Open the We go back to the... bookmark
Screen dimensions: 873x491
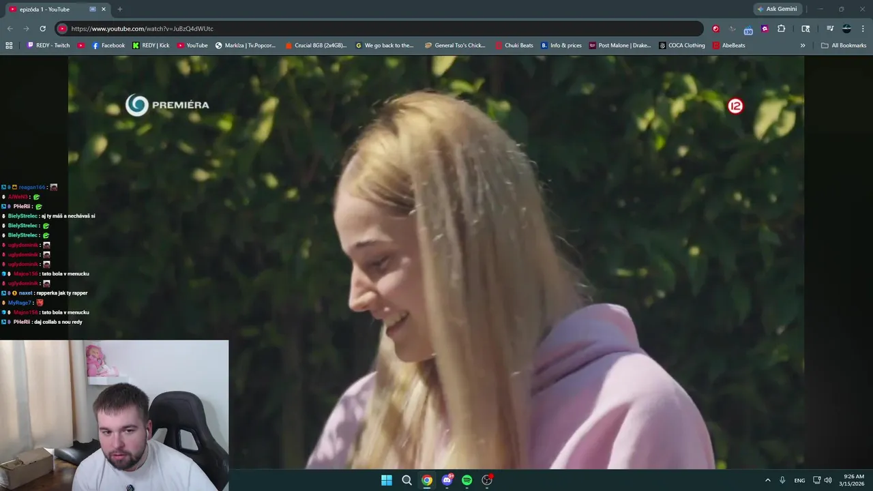[385, 46]
